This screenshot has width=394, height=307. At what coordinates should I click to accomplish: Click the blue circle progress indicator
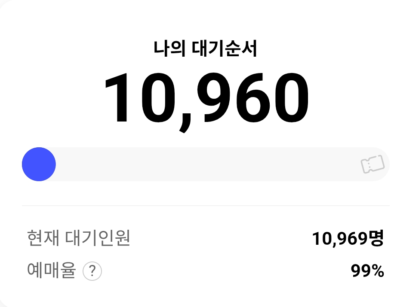click(39, 164)
